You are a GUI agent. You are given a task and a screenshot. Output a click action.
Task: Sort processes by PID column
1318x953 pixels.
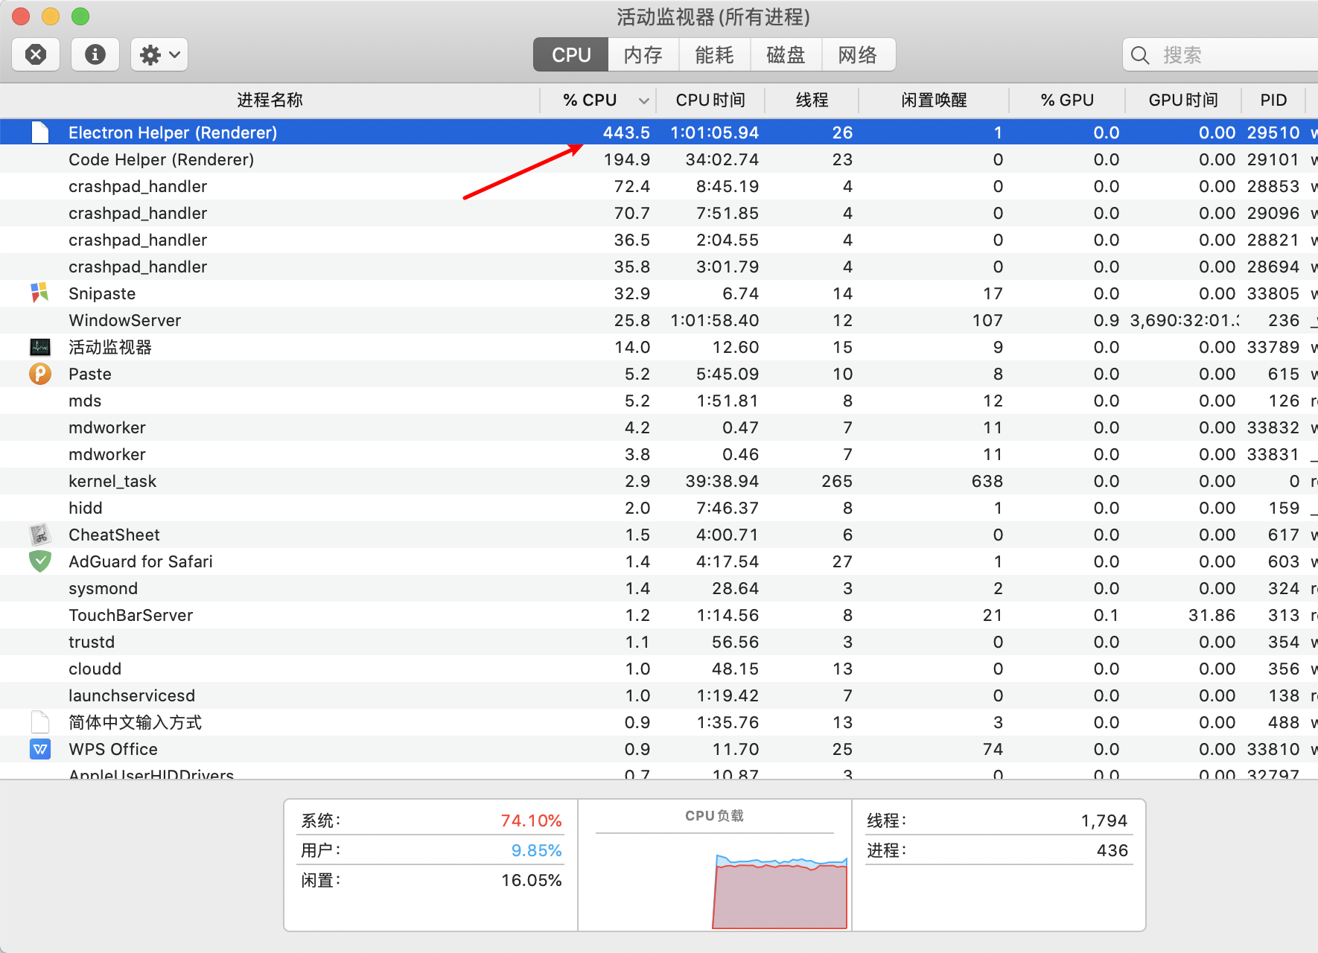pyautogui.click(x=1273, y=100)
